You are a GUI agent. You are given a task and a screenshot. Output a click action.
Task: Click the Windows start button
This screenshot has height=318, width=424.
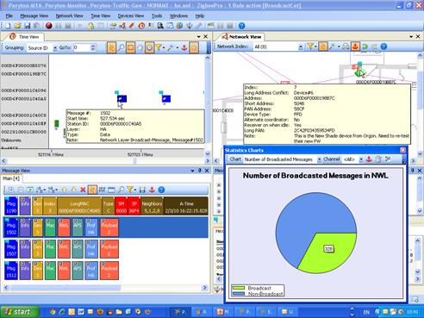[19, 312]
